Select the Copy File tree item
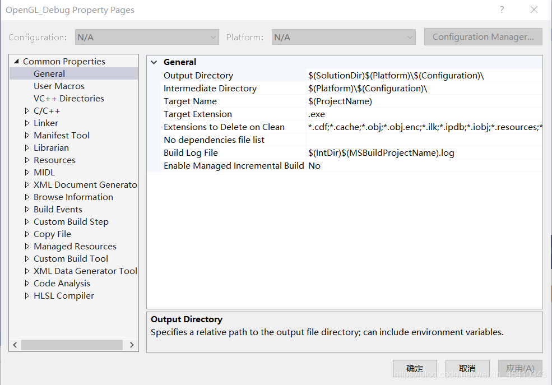This screenshot has width=552, height=385. (x=52, y=234)
